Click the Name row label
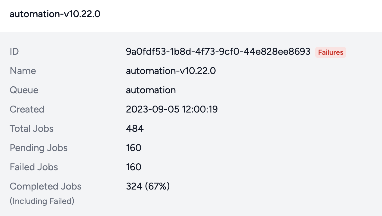 click(23, 71)
